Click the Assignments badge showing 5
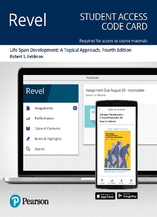Screen dimensions: 157x217 pyautogui.click(x=75, y=108)
